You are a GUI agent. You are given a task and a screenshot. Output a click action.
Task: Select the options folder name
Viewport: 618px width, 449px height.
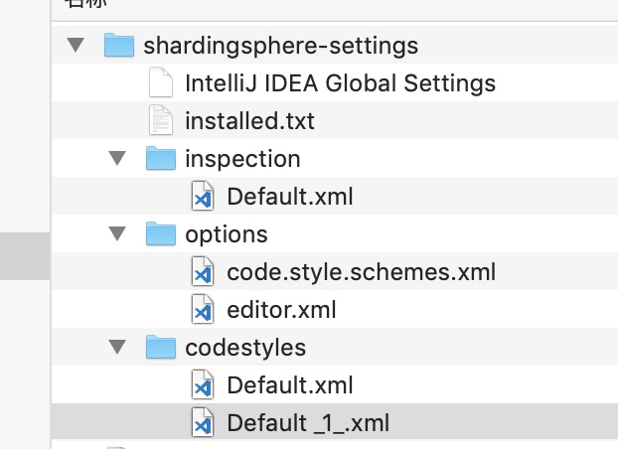point(227,235)
